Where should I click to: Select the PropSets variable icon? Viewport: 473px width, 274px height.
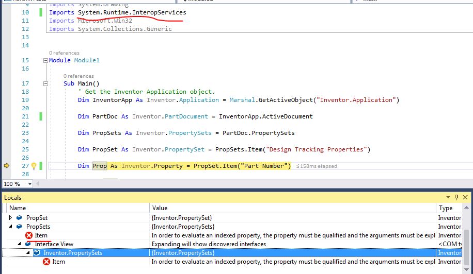tap(19, 226)
